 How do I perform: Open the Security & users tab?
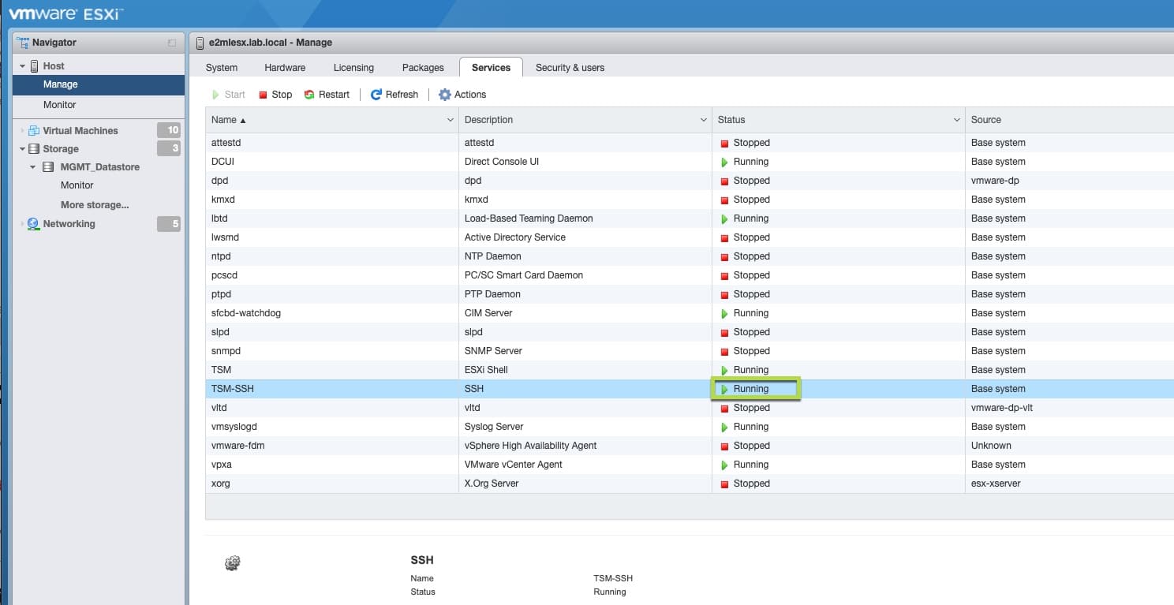(x=570, y=68)
